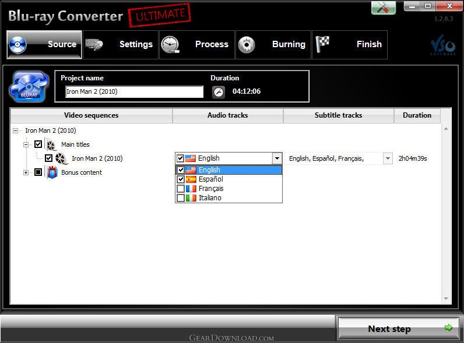Select Français in the audio dropdown list
This screenshot has height=343, width=464.
(229, 189)
